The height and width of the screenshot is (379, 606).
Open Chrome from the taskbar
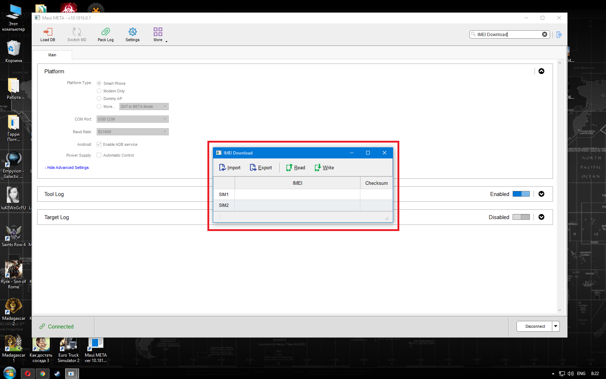point(43,374)
